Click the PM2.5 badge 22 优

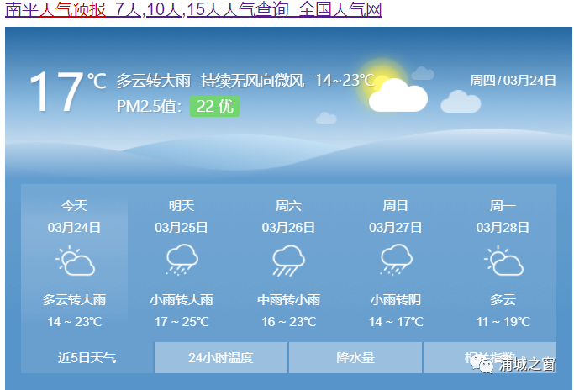pyautogui.click(x=214, y=107)
